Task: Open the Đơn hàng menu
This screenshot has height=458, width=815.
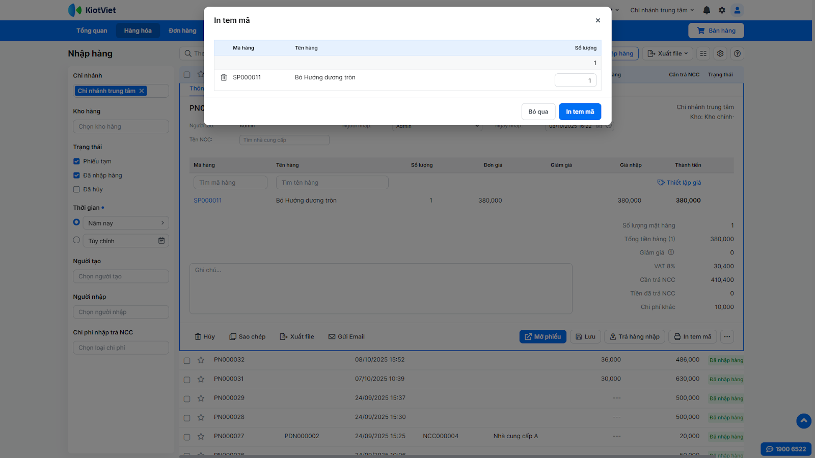Action: [182, 31]
